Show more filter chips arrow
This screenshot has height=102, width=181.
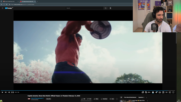pyautogui.click(x=146, y=97)
